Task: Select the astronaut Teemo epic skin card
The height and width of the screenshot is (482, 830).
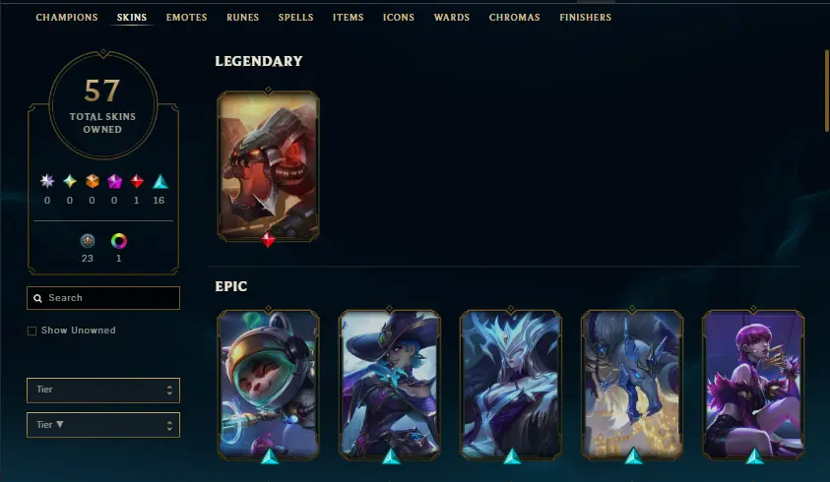Action: [x=269, y=384]
